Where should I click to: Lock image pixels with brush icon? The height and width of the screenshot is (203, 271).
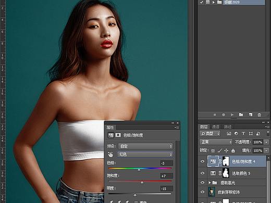point(220,150)
